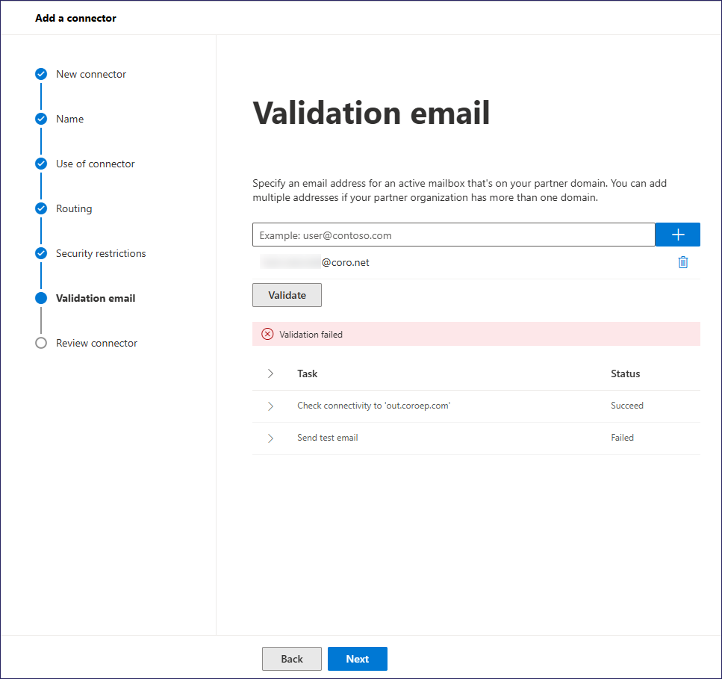Go to the Routing step label

[x=74, y=208]
